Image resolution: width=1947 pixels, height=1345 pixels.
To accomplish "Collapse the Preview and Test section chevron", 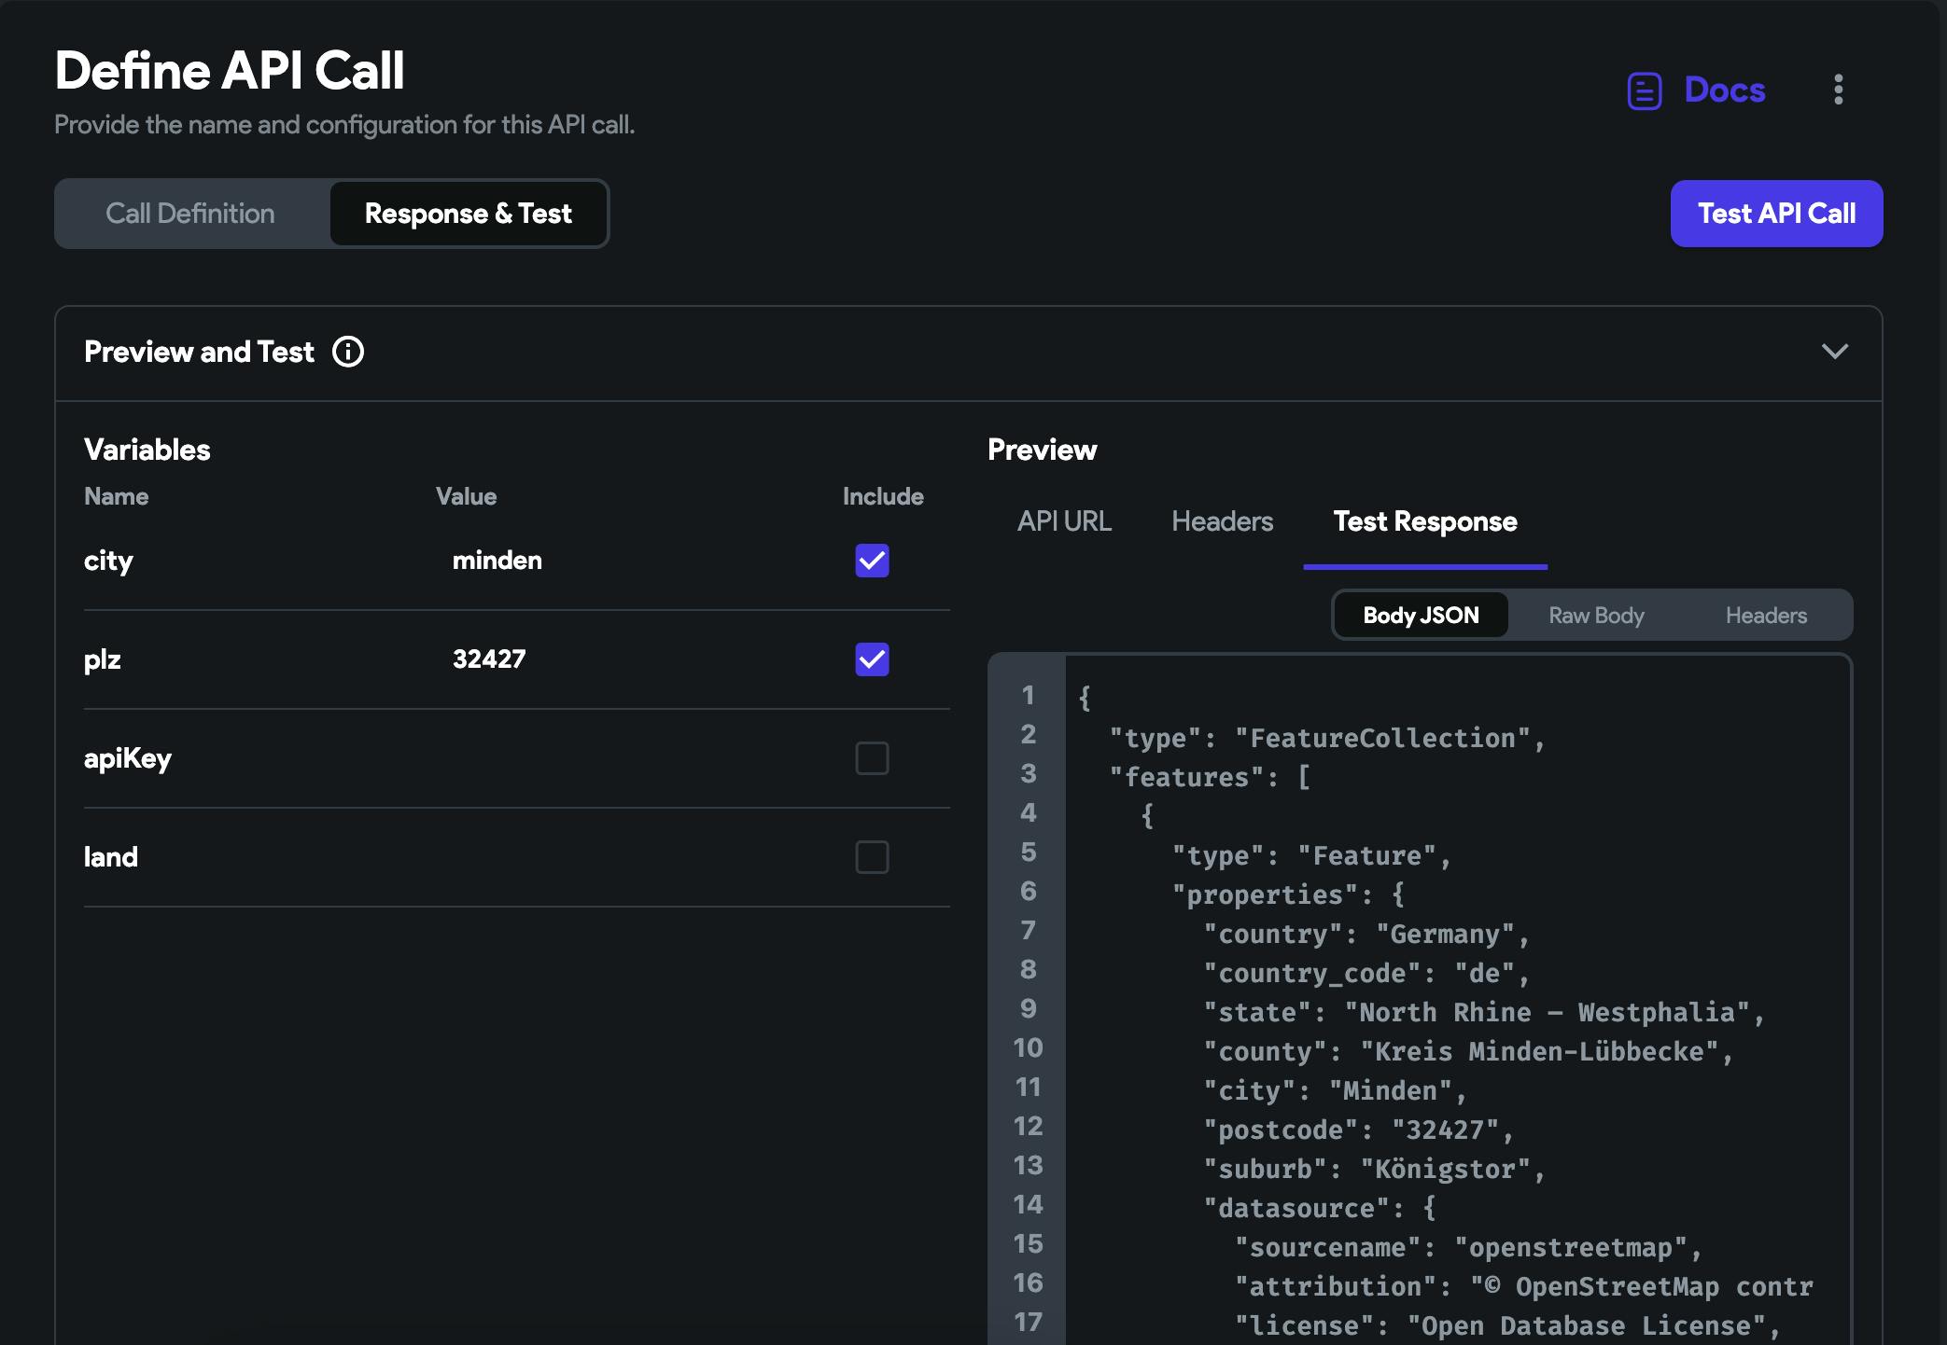I will tap(1834, 352).
